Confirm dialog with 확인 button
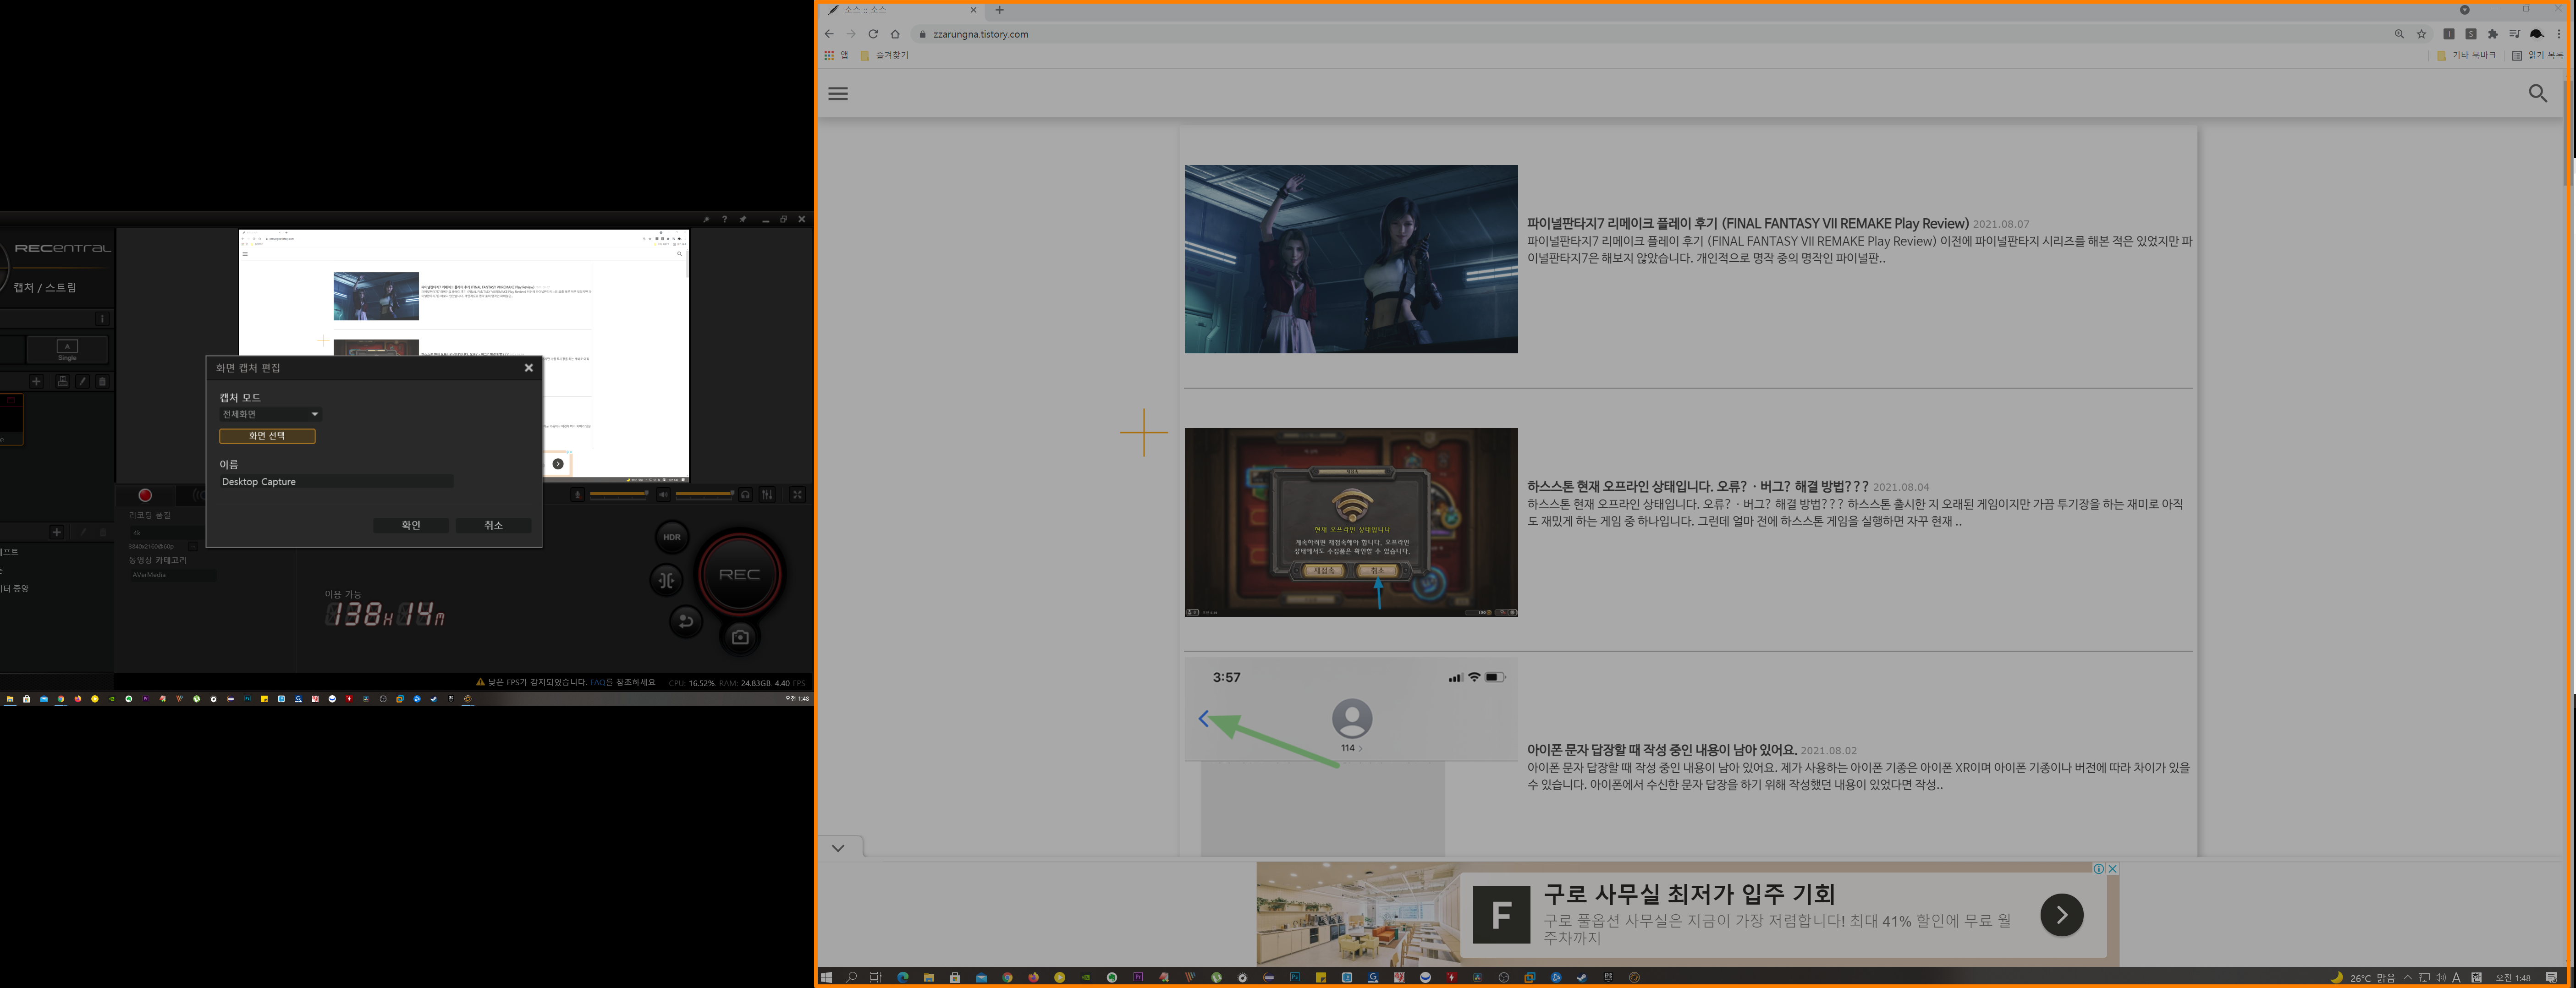This screenshot has width=2576, height=988. click(411, 525)
